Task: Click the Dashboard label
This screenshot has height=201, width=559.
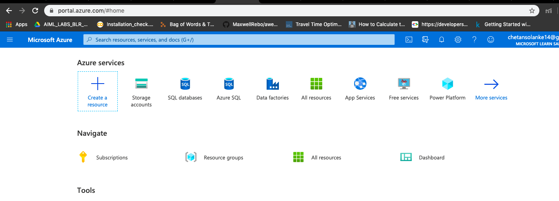Action: (431, 158)
